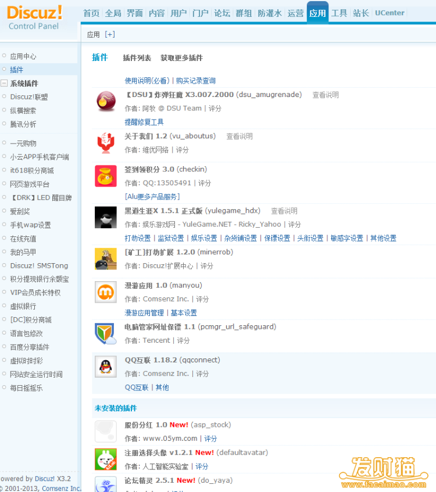436x492 pixels.
Task: Click the DSU bomb plugin icon
Action: pos(106,101)
